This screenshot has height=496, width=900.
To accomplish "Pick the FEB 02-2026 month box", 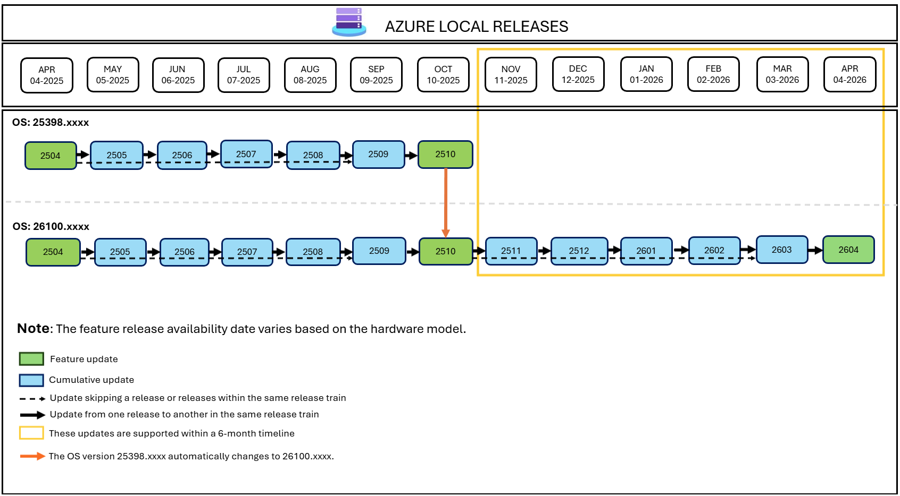I will [x=713, y=74].
